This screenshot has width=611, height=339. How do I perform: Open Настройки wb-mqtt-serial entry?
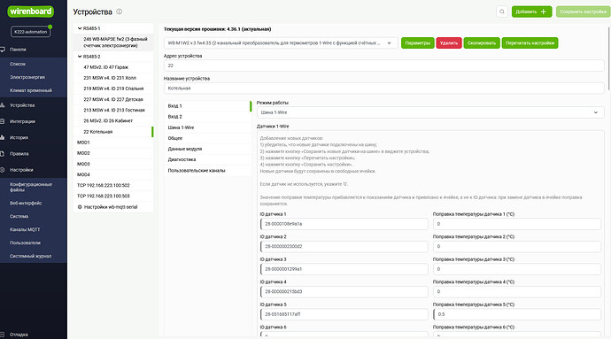(113, 207)
